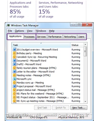Sort list by Task column header
This screenshot has width=94, height=121.
pyautogui.click(x=41, y=45)
